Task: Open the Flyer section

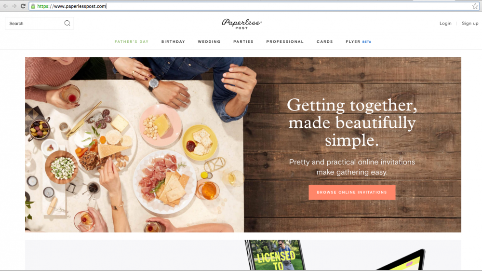Action: coord(353,41)
